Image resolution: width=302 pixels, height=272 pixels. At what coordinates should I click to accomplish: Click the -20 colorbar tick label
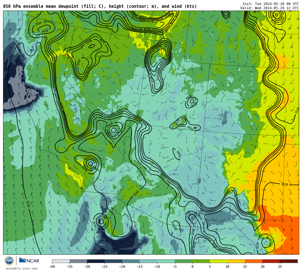coord(122,267)
